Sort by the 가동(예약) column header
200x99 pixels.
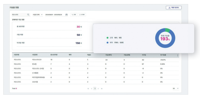109,55
